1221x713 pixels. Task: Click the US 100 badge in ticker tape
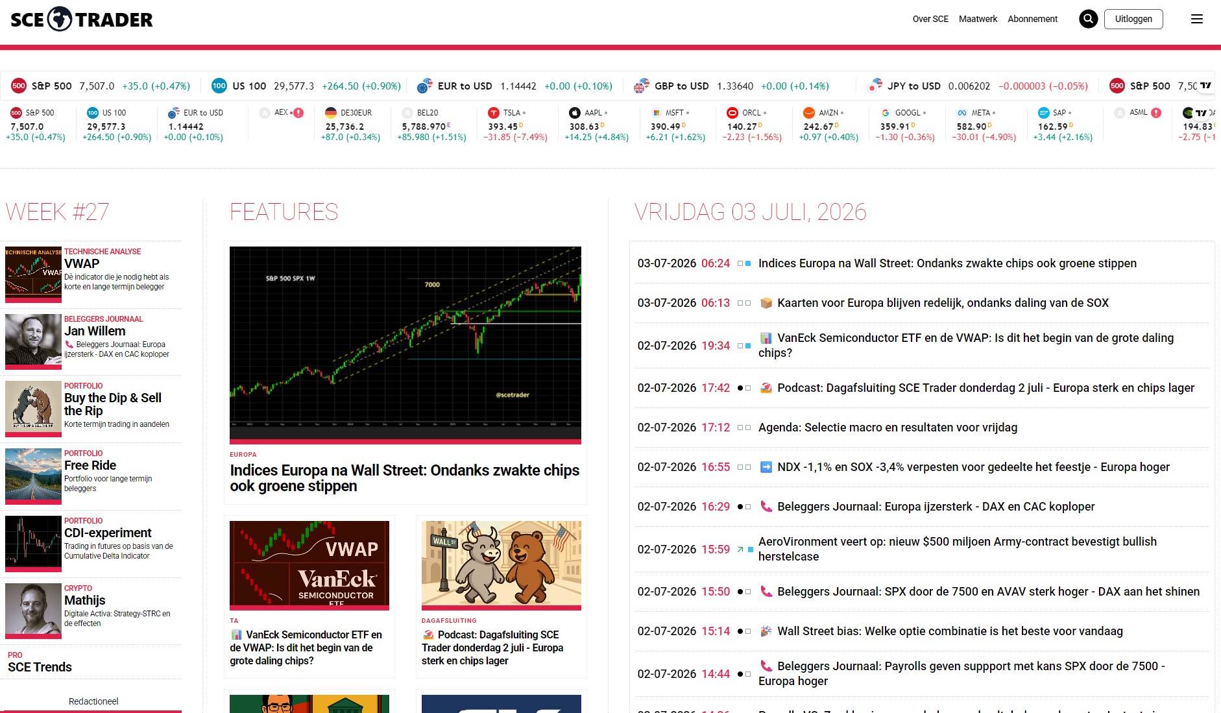point(219,86)
